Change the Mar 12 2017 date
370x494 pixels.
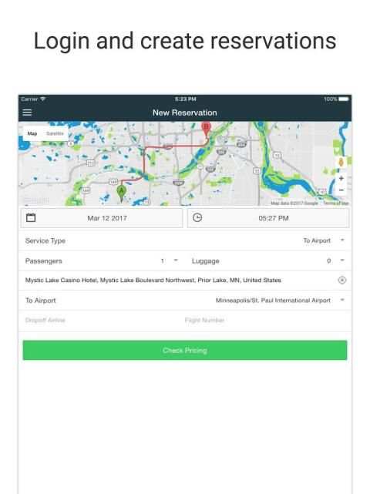coord(102,218)
